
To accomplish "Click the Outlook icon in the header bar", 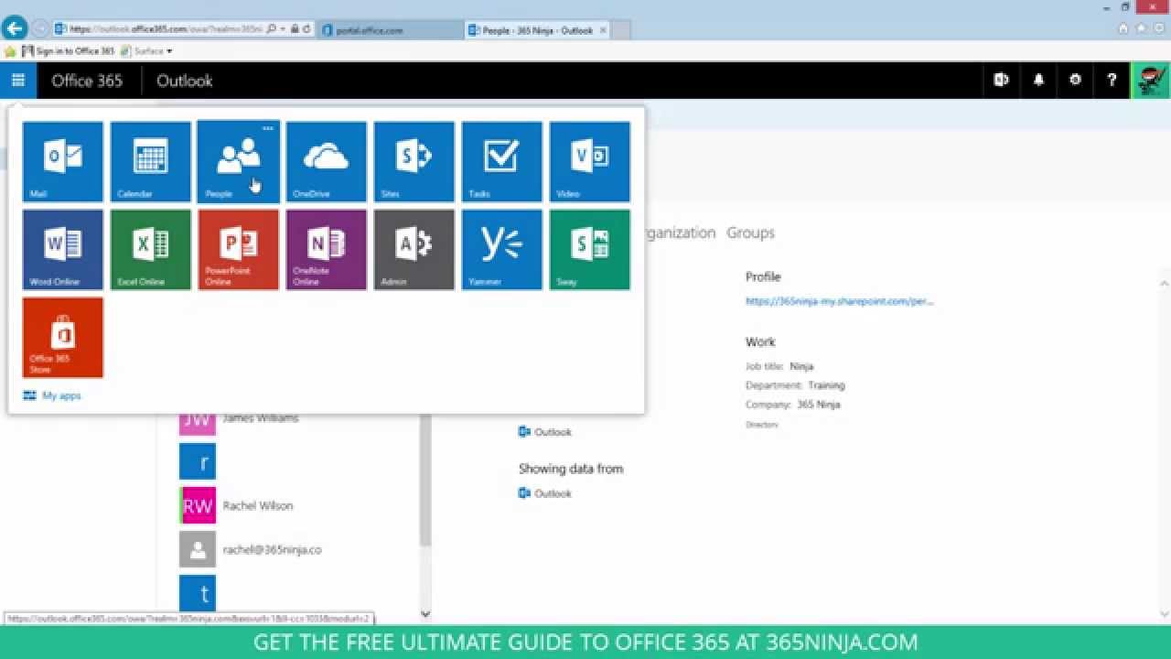I will (1001, 81).
